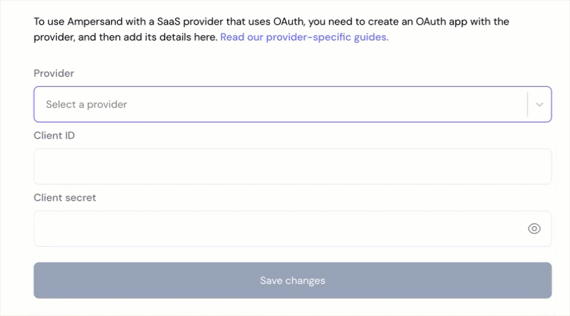Focus the Client ID input field
This screenshot has height=316, width=570.
point(293,166)
